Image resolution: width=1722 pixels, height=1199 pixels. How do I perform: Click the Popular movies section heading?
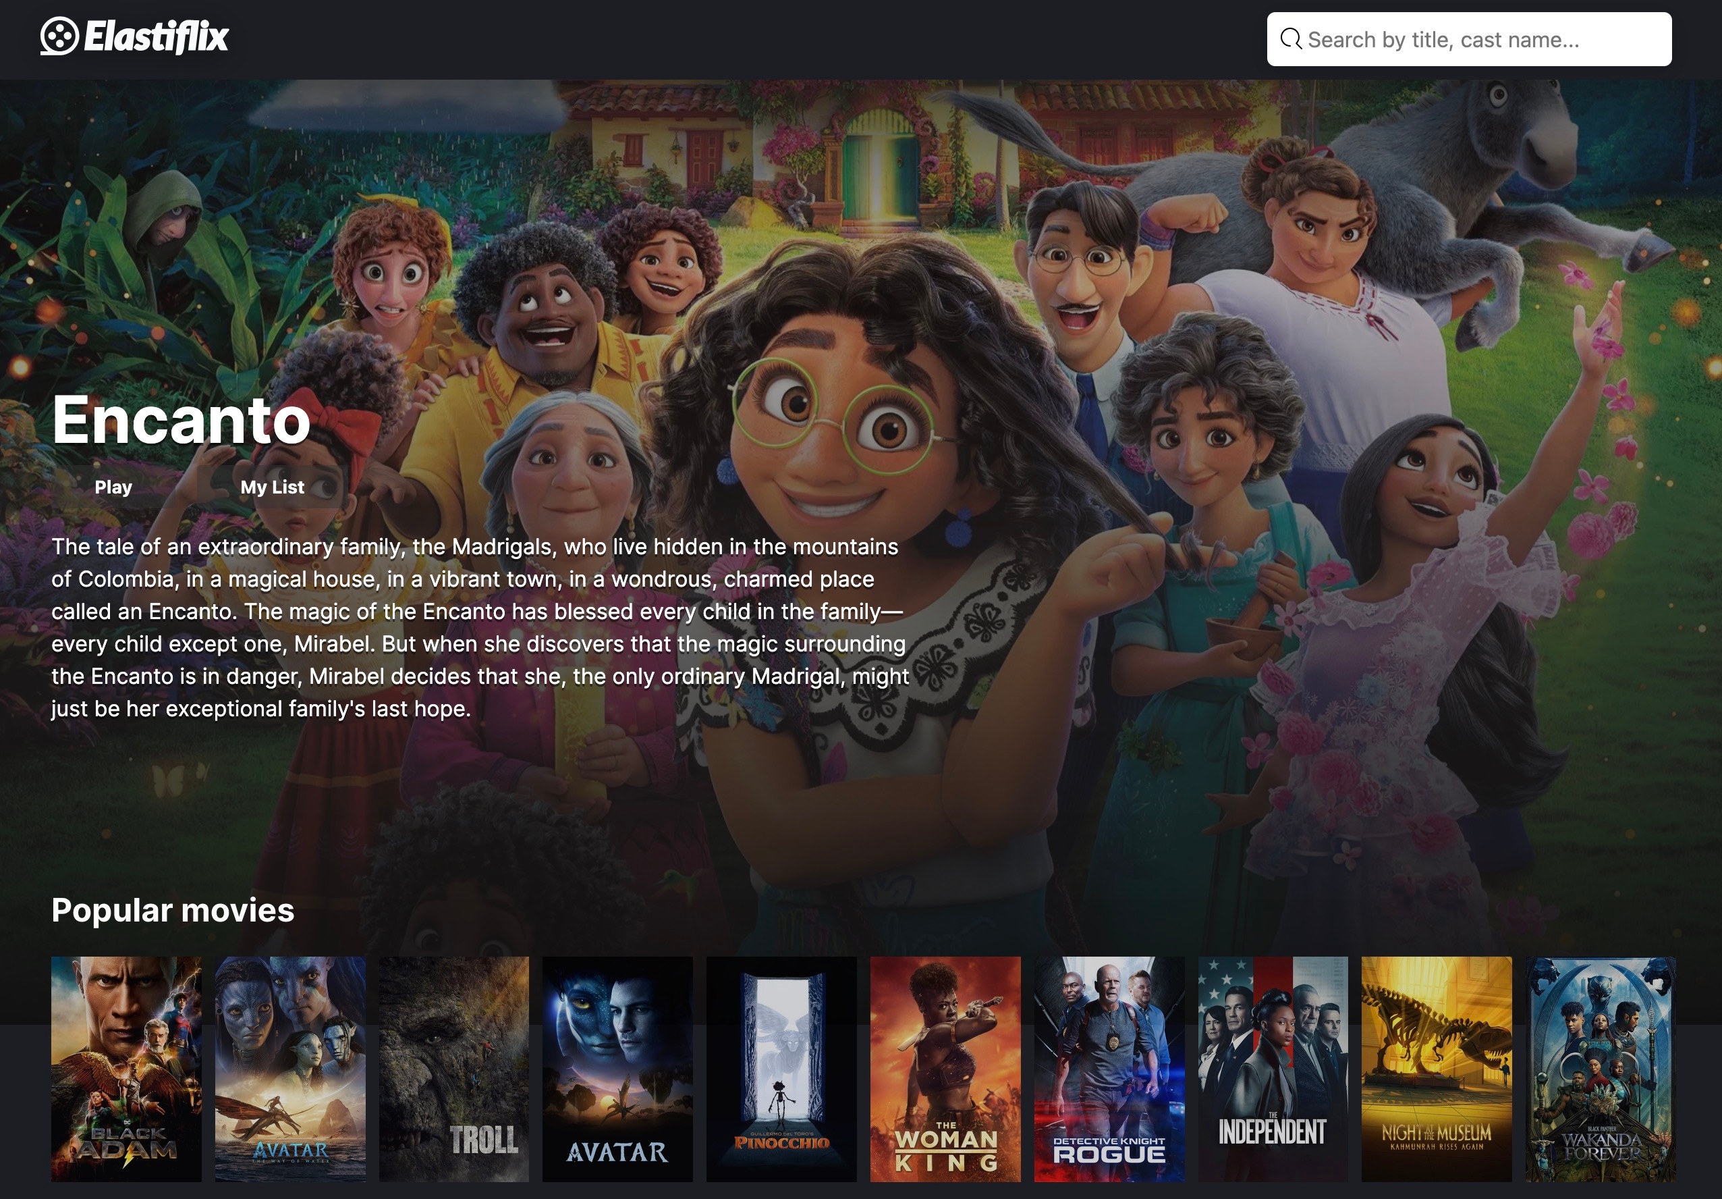pos(173,910)
